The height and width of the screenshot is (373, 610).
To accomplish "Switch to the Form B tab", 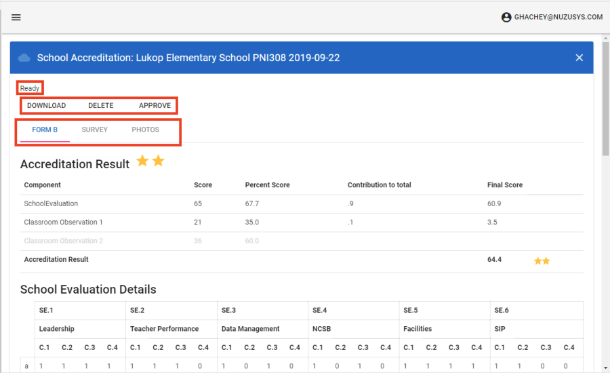I will (45, 130).
